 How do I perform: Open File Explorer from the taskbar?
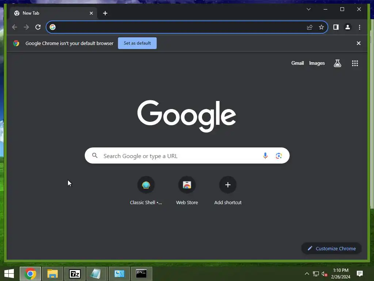(x=53, y=274)
